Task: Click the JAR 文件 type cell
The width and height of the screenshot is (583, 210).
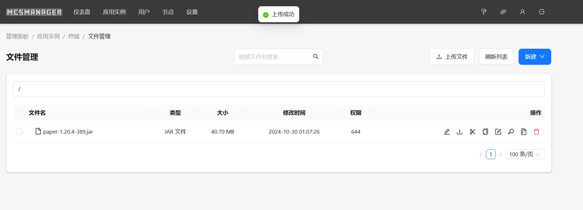Action: click(x=175, y=132)
